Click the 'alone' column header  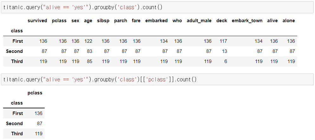pyautogui.click(x=289, y=21)
